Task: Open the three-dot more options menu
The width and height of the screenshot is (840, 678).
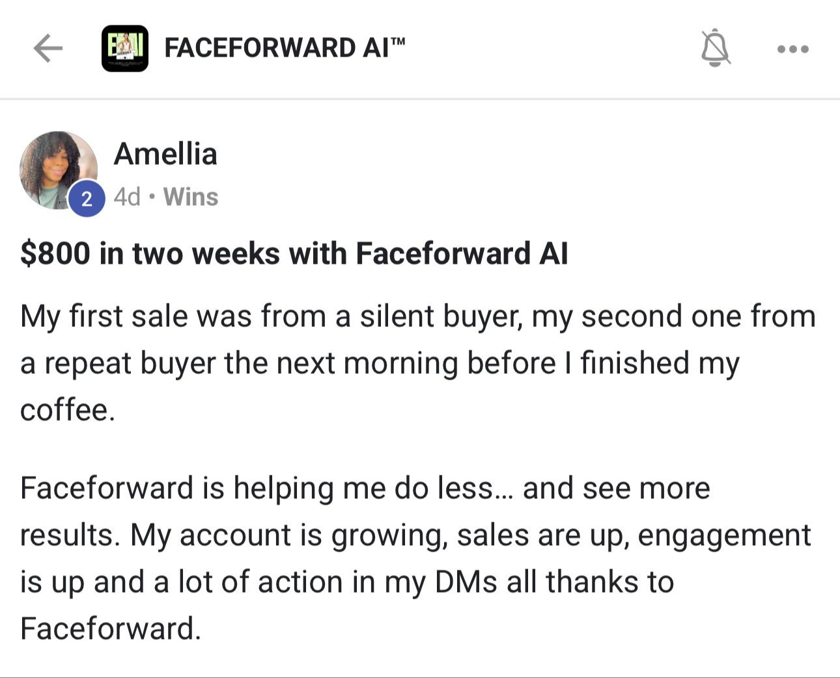Action: 792,49
